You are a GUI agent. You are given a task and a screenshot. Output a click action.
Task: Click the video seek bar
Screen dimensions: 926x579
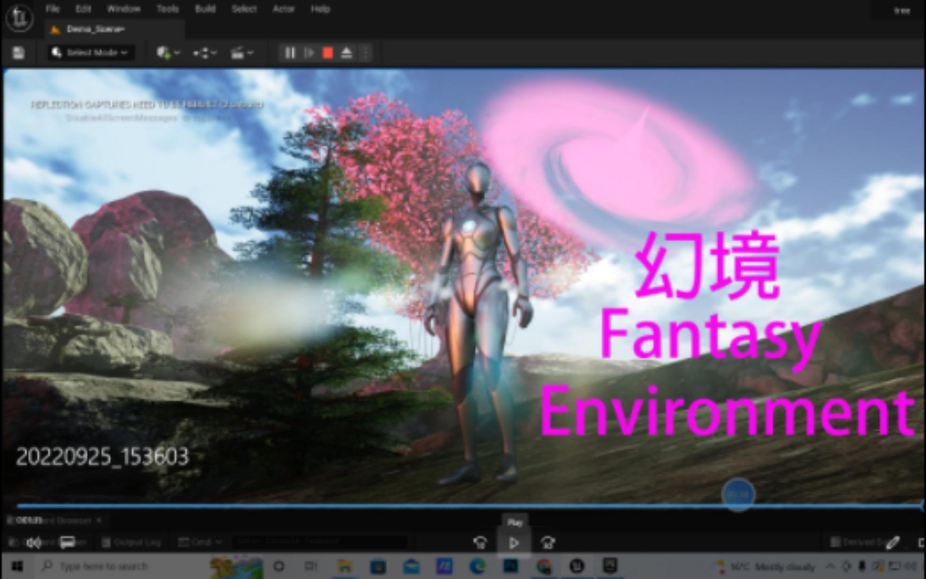(x=469, y=505)
